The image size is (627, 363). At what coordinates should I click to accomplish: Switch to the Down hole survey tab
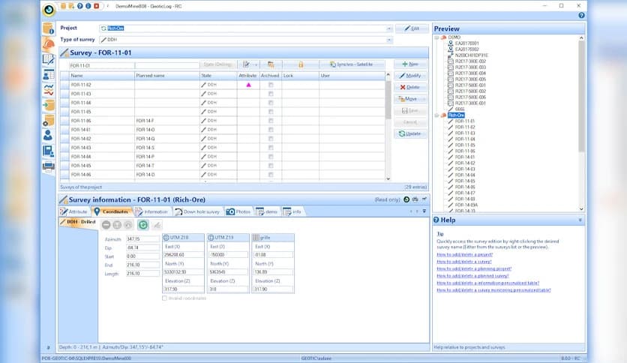[198, 211]
